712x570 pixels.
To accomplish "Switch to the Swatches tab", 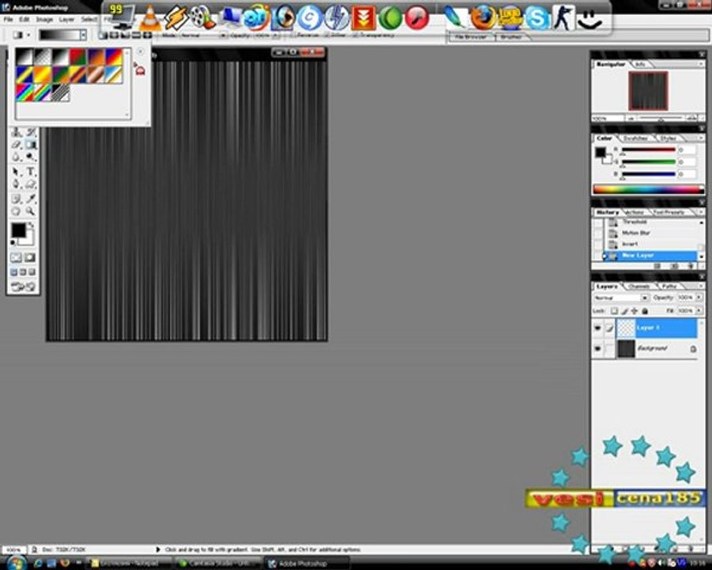I will (636, 138).
